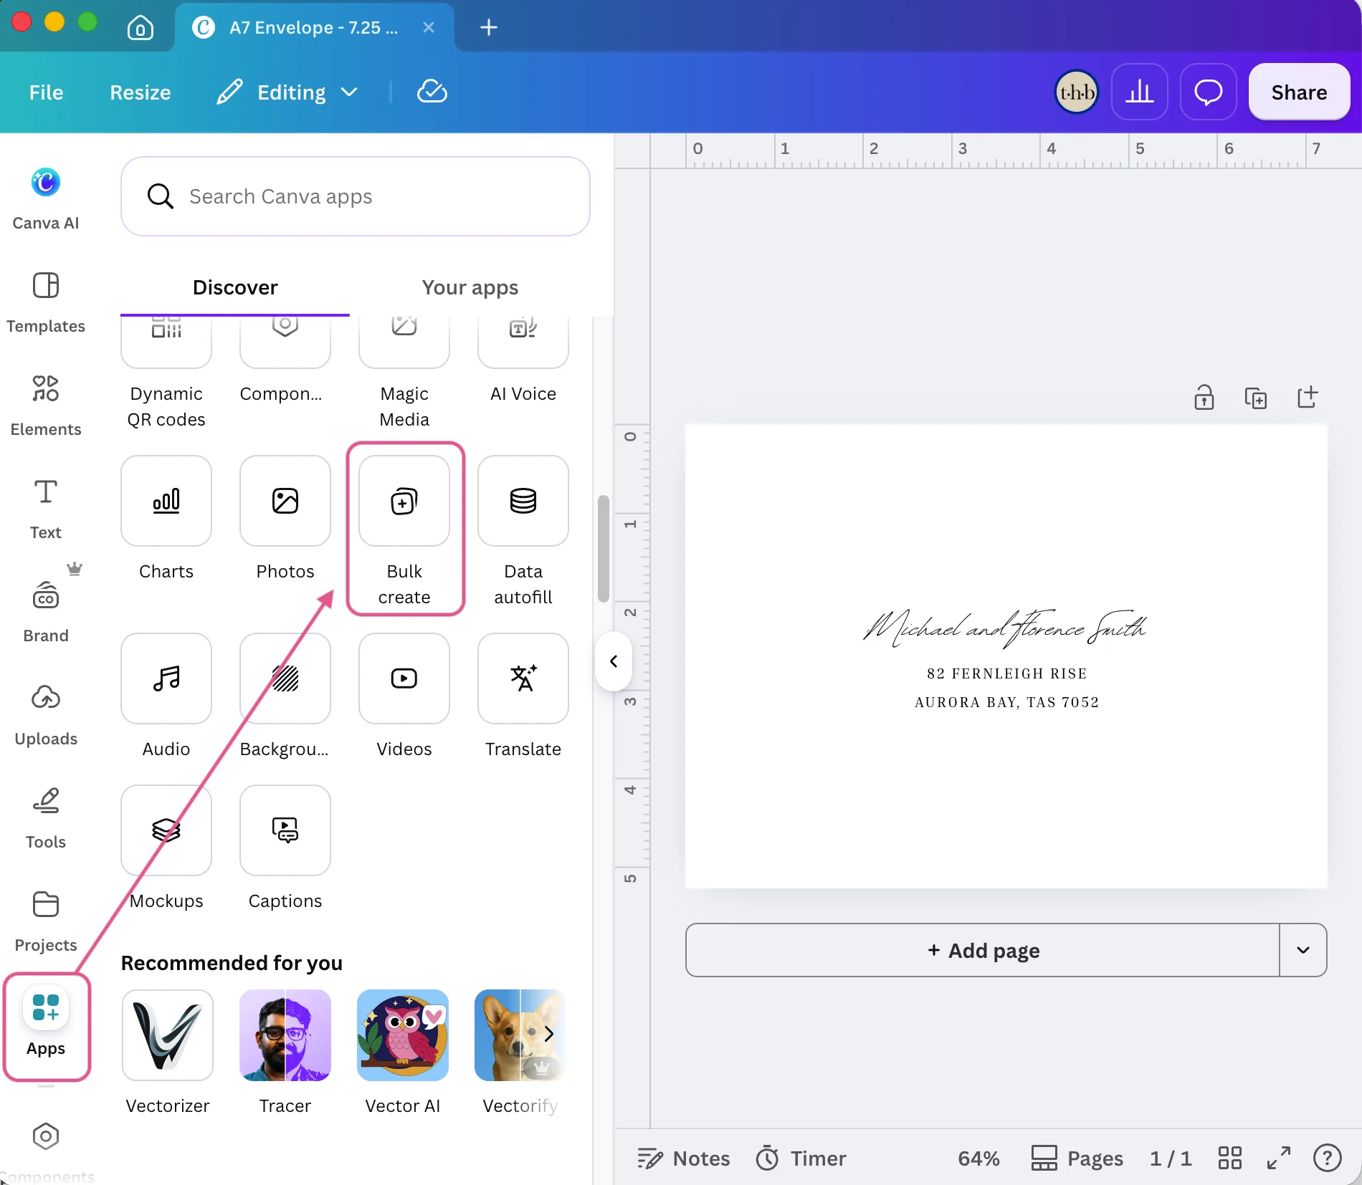Open the Charts app
Viewport: 1362px width, 1185px height.
coord(166,519)
